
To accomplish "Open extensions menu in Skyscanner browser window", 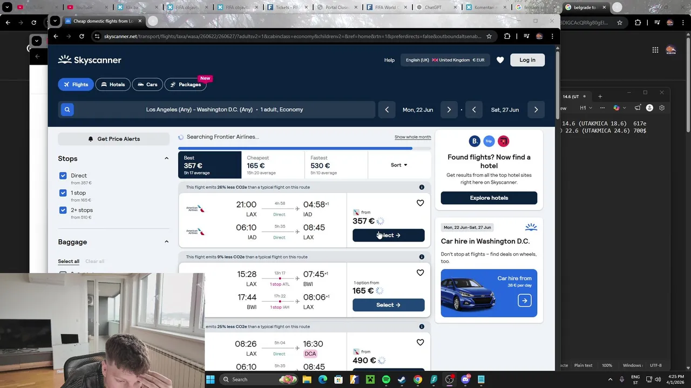I will 507,36.
